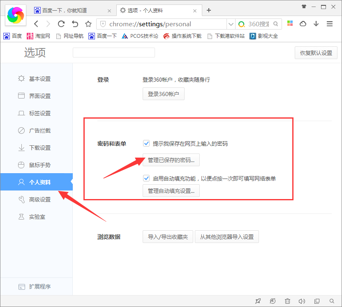
Task: Bookmark this page with the star icon
Action: [x=88, y=24]
